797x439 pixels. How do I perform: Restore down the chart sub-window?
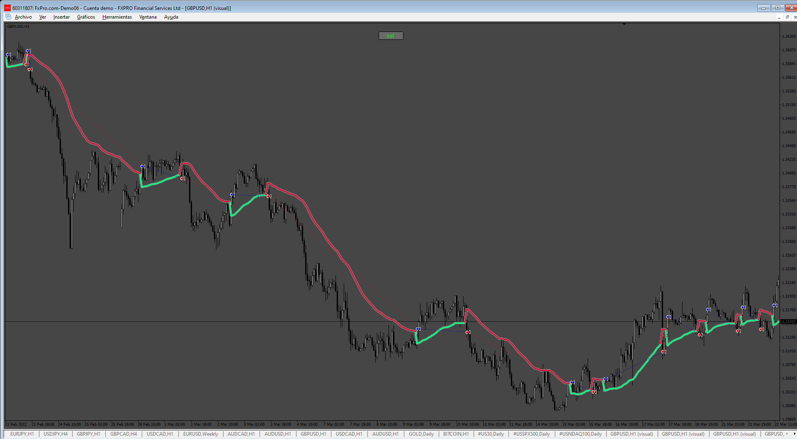[x=787, y=17]
